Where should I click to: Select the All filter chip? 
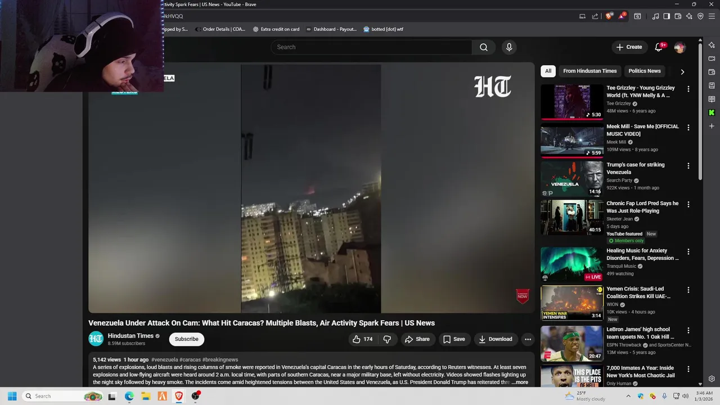(548, 71)
